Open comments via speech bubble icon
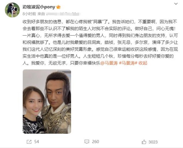This screenshot has height=148, width=183. pyautogui.click(x=87, y=142)
